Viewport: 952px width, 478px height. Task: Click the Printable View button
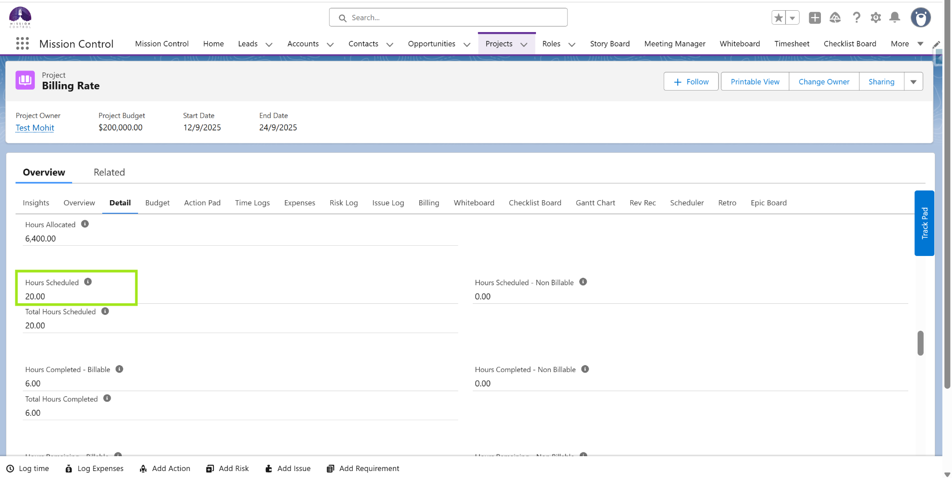pyautogui.click(x=755, y=82)
